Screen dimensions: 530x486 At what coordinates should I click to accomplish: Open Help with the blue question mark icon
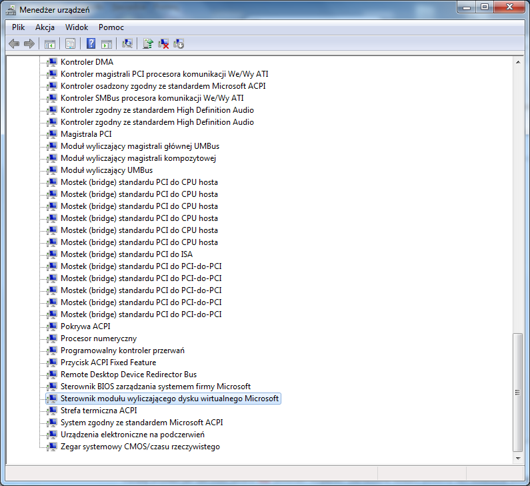(x=91, y=43)
